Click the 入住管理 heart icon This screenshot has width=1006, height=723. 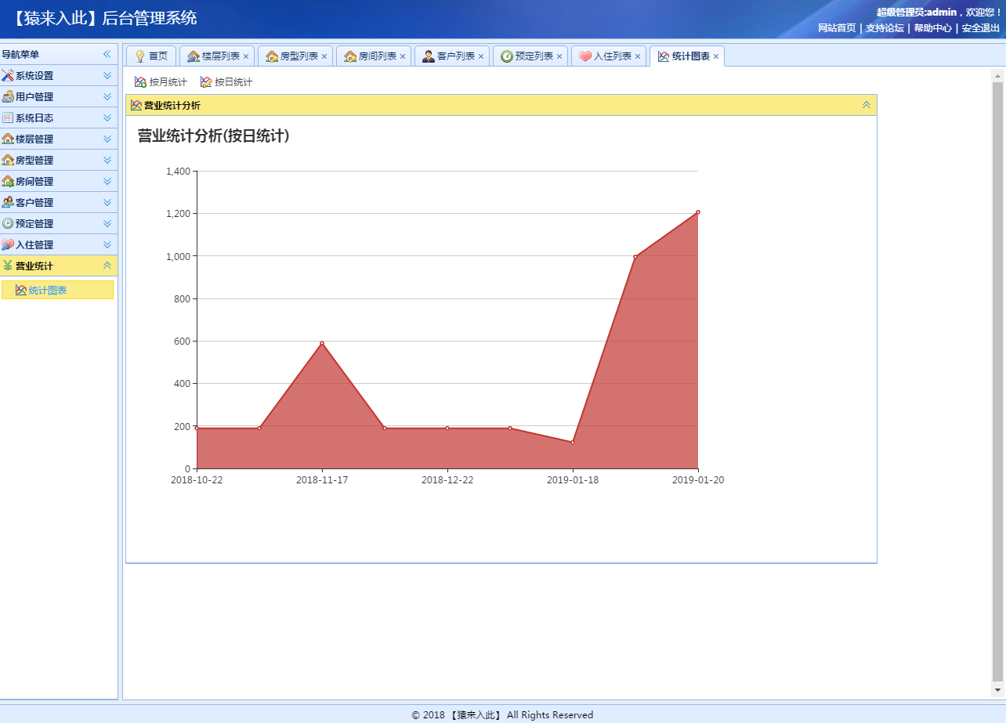[8, 245]
